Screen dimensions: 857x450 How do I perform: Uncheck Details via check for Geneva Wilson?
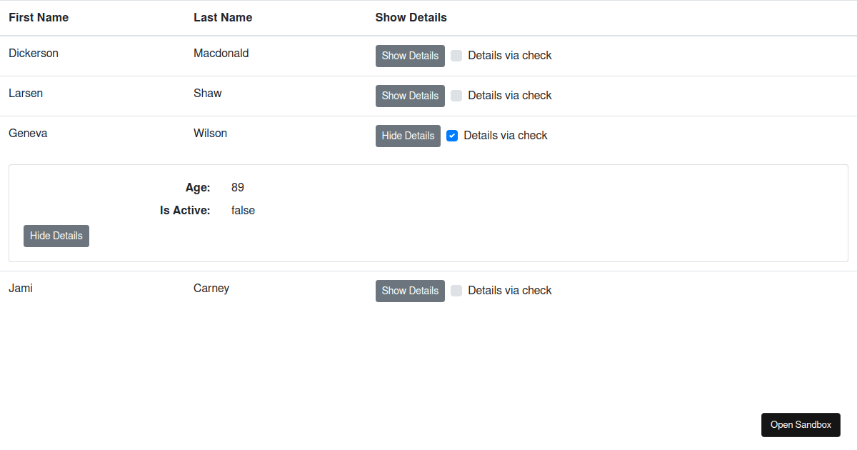coord(452,135)
